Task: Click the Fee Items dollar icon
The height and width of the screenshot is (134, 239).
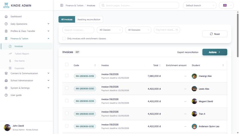Action: pos(10,61)
